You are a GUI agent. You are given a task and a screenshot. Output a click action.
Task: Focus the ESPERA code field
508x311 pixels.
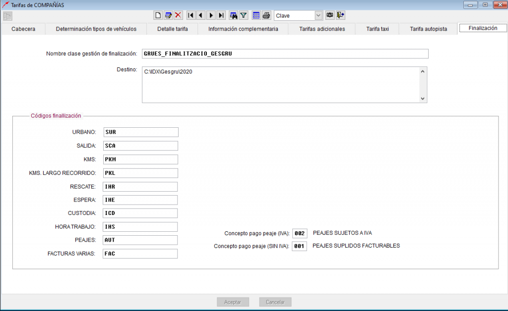140,200
